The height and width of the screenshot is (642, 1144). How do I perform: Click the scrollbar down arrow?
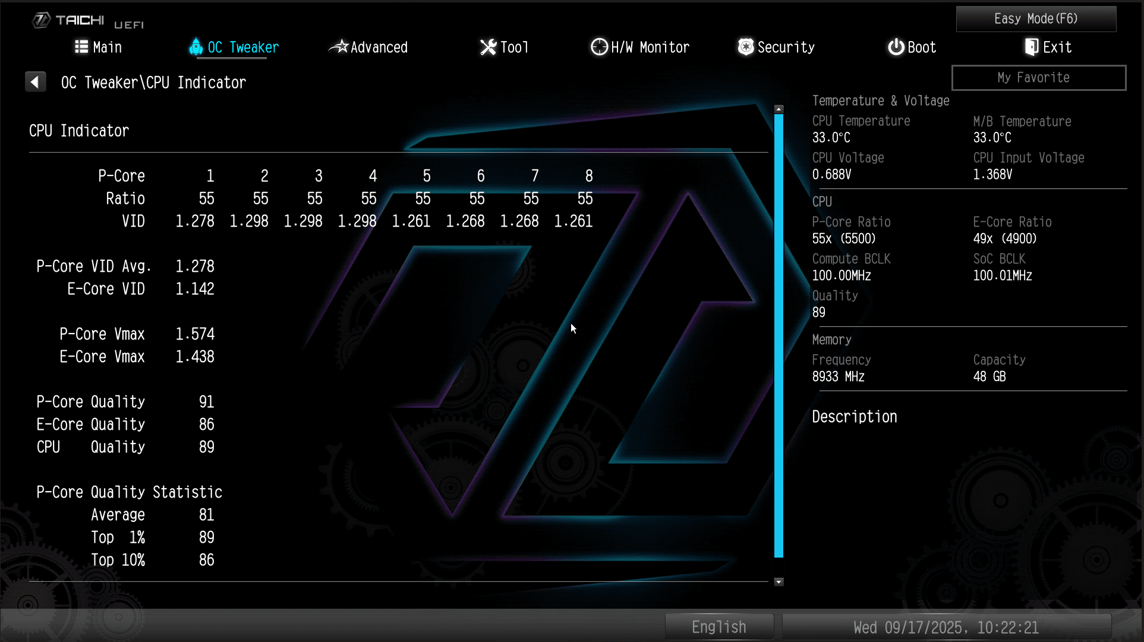pyautogui.click(x=779, y=582)
